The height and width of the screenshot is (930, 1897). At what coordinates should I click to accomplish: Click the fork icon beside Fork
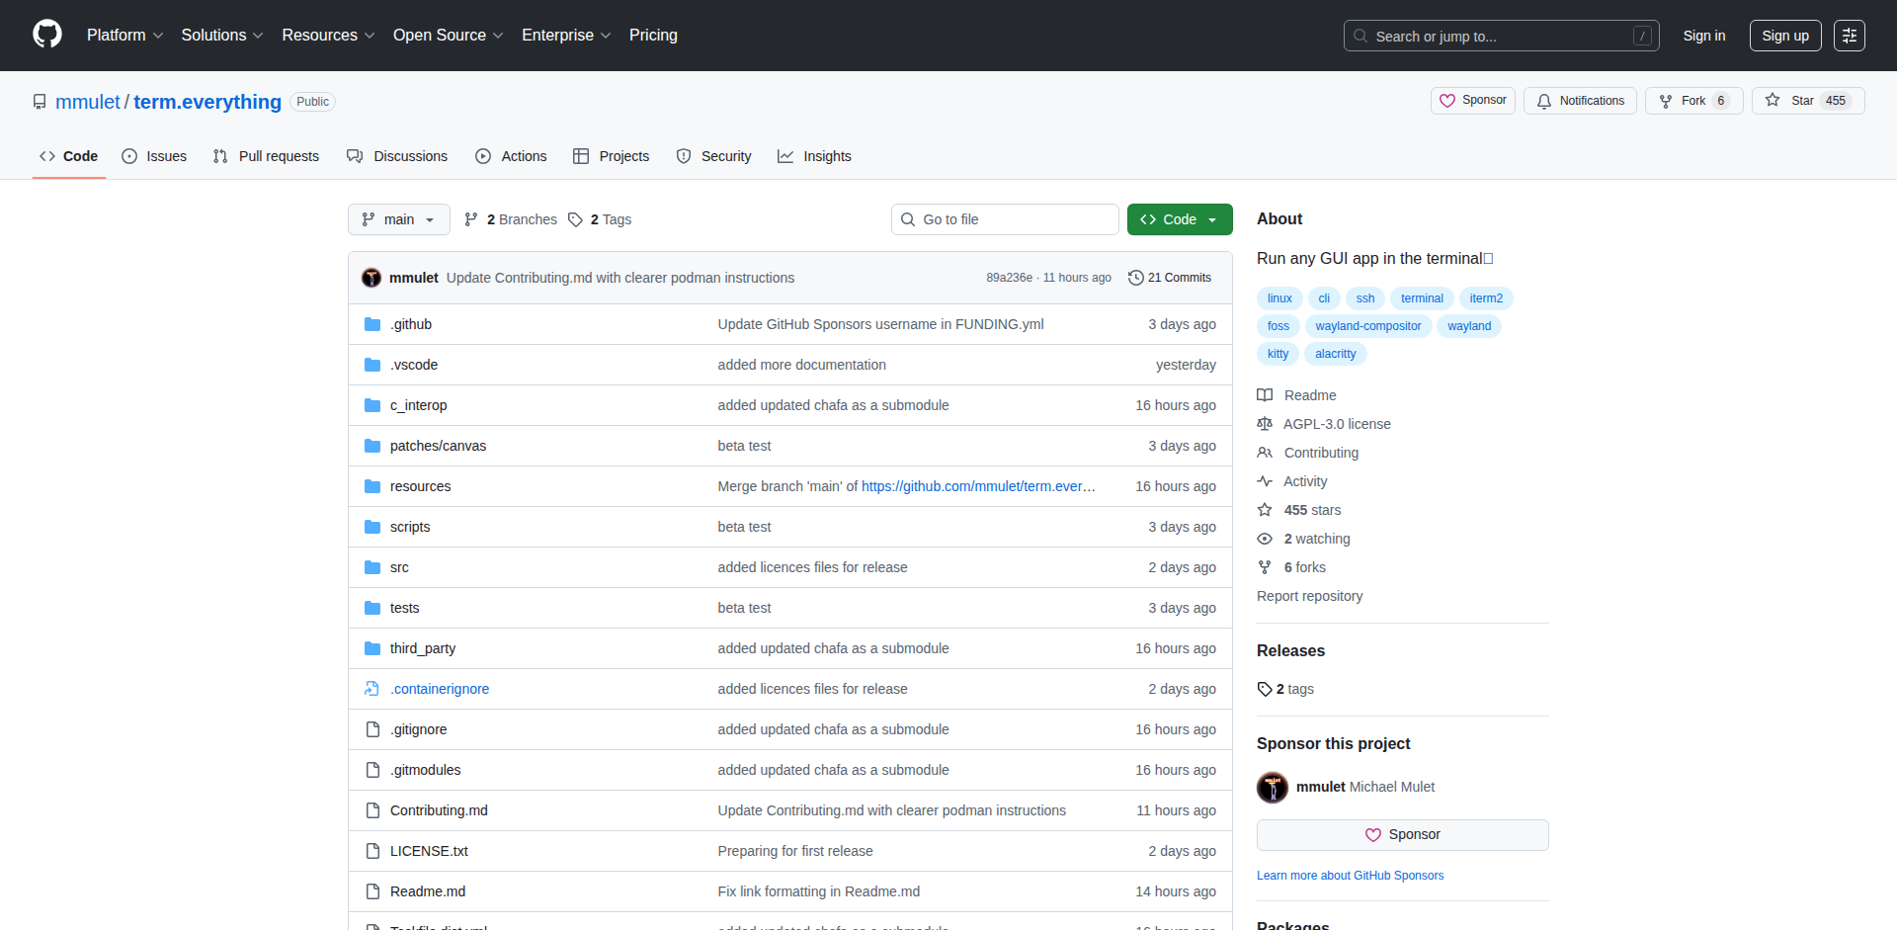coord(1666,101)
